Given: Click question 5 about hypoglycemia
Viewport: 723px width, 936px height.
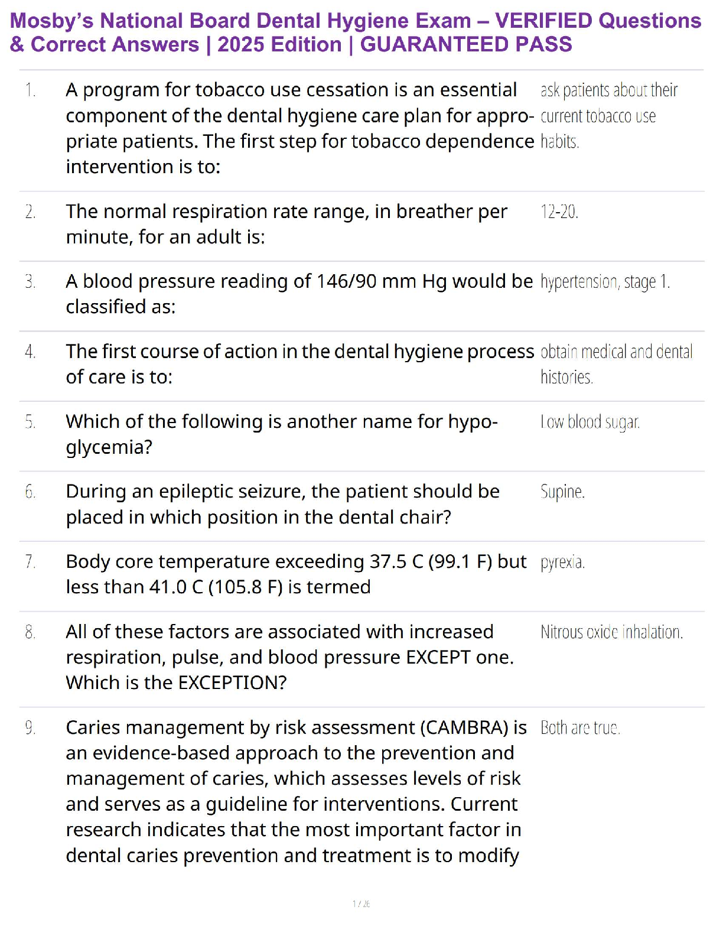Looking at the screenshot, I should pos(282,434).
